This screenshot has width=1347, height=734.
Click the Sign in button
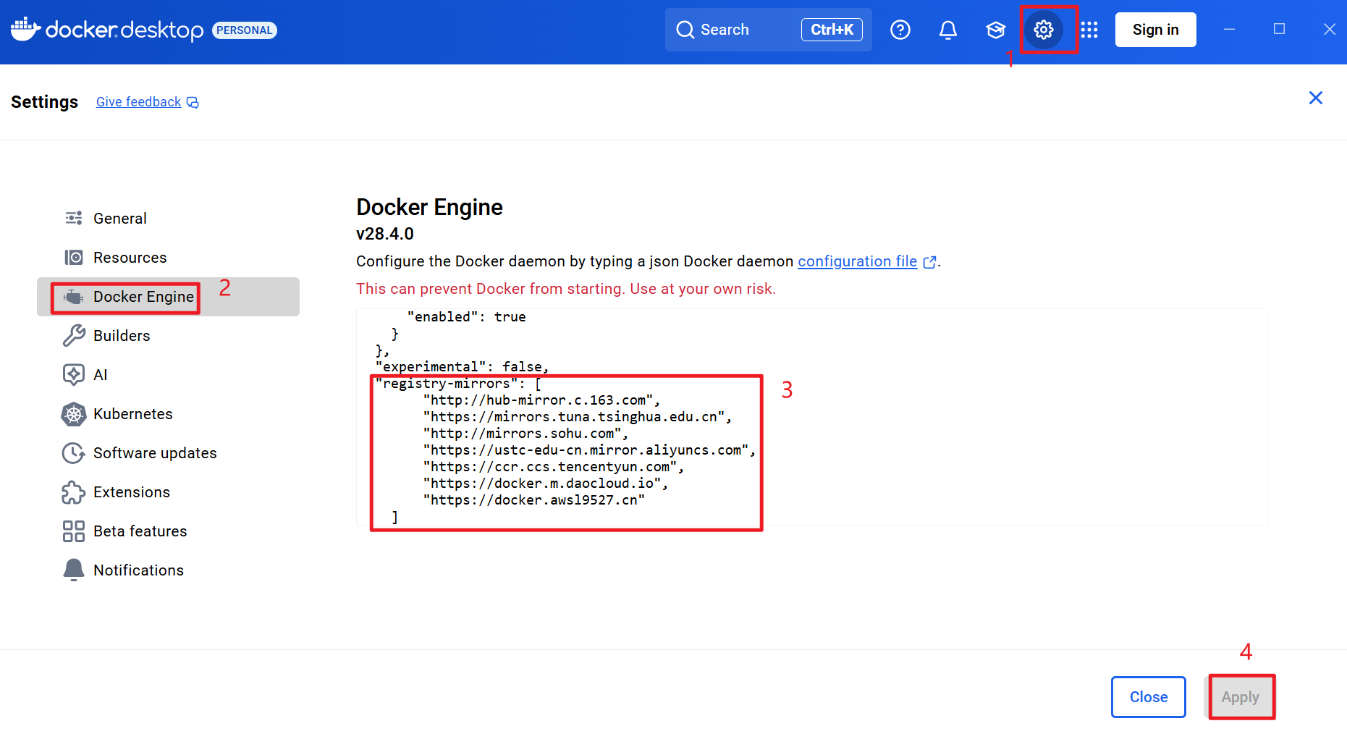click(1155, 30)
